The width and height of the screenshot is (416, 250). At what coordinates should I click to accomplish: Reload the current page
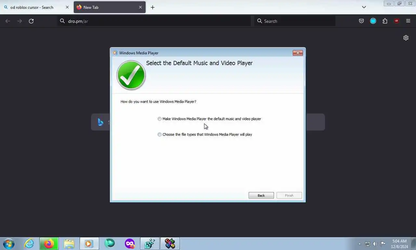31,21
